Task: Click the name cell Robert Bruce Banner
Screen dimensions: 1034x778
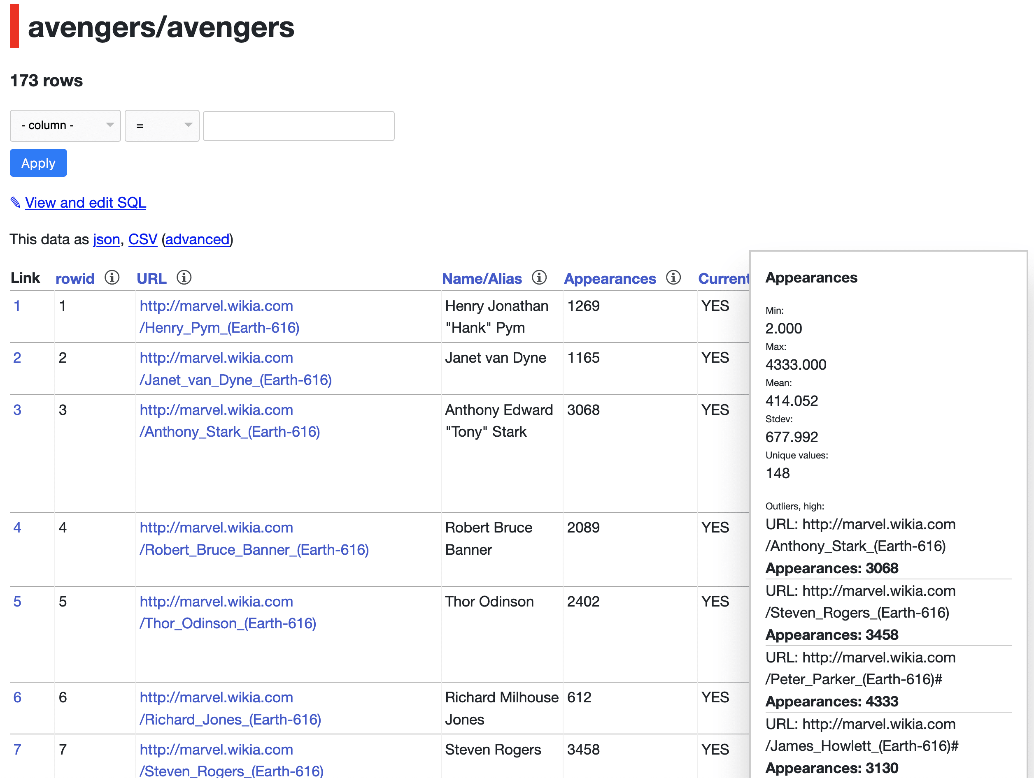Action: [489, 538]
